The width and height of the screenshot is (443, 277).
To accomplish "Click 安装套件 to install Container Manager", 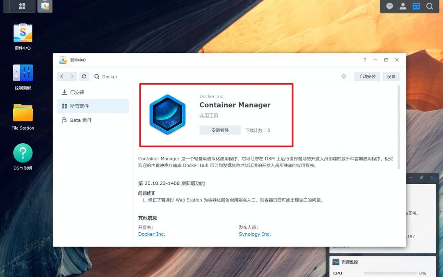I will coord(220,130).
